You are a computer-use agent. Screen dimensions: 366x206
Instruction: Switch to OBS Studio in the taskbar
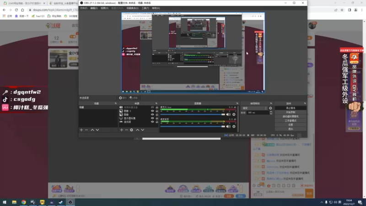click(x=70, y=202)
